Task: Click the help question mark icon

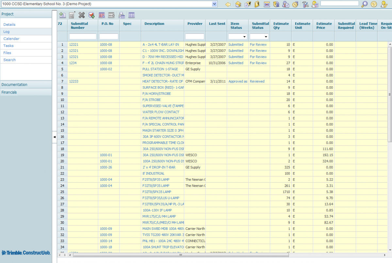Action: (373, 4)
